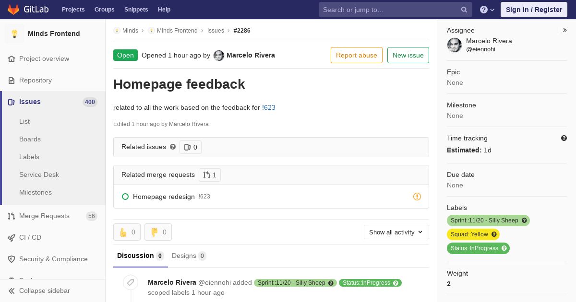Click the New issue button
Screen dimensions: 576x302
tap(408, 55)
